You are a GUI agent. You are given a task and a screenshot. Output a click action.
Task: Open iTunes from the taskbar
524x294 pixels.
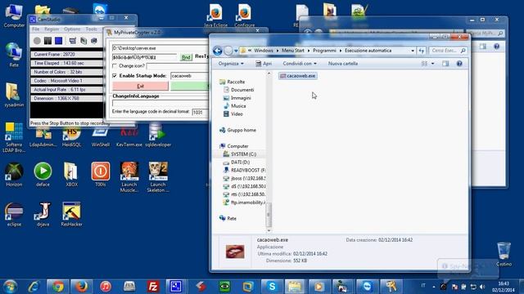[x=106, y=287]
